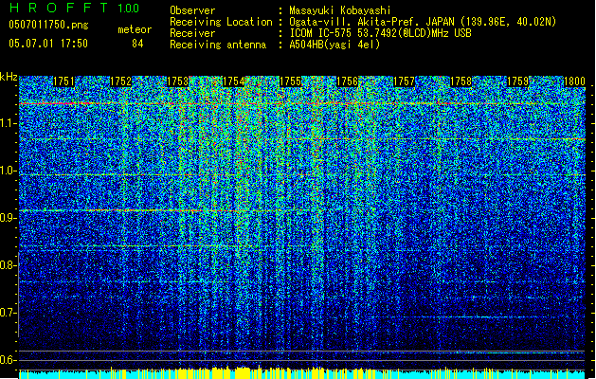Click the yellow and cyan signal level bar graph
This screenshot has width=596, height=379.
click(x=302, y=373)
